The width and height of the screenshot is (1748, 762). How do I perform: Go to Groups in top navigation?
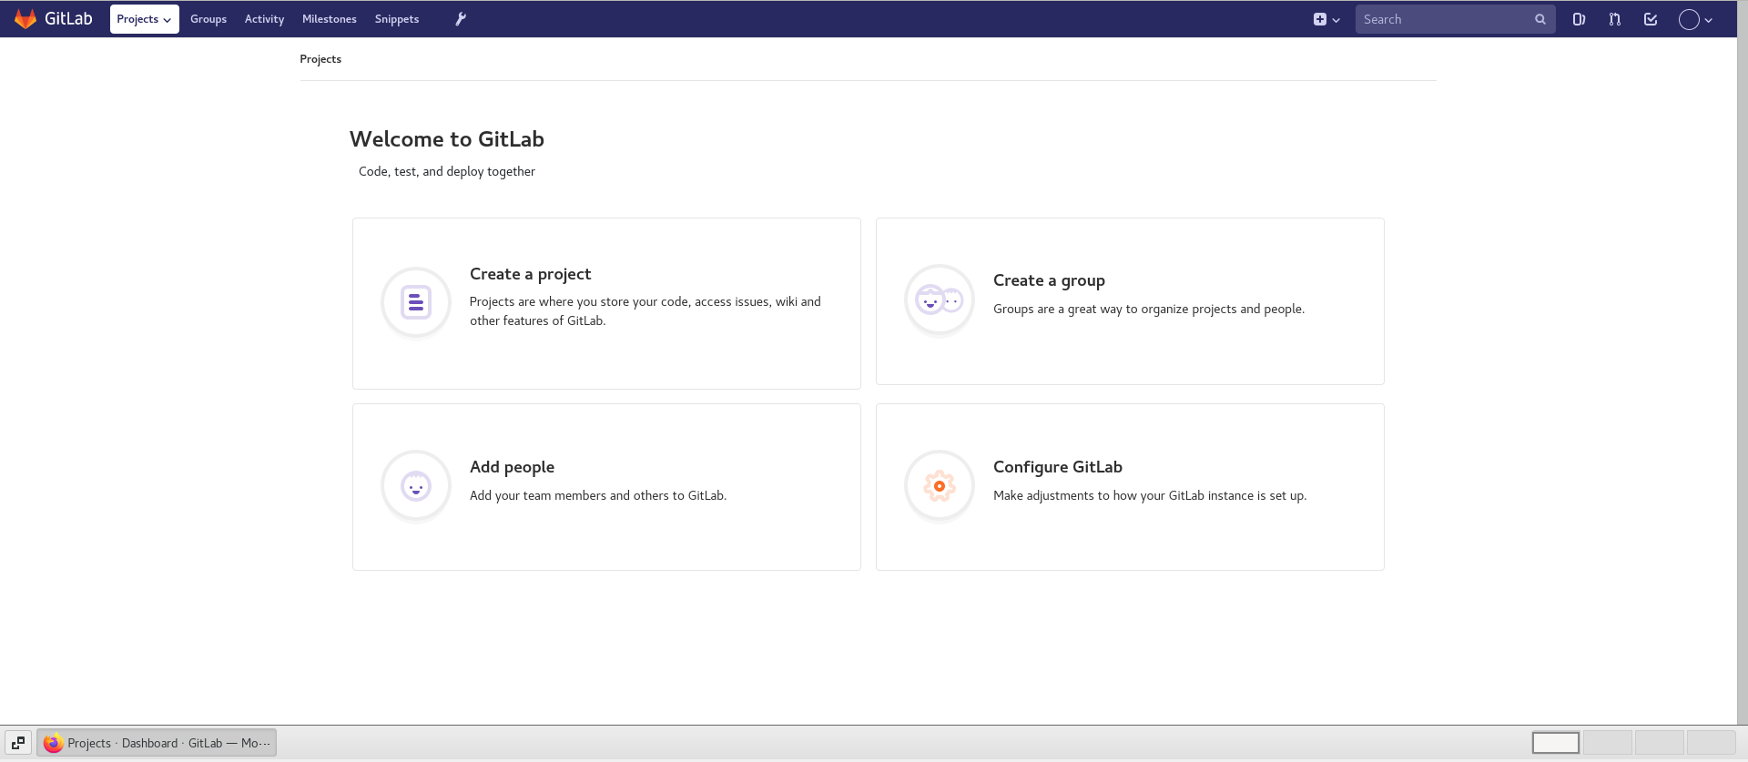[208, 19]
